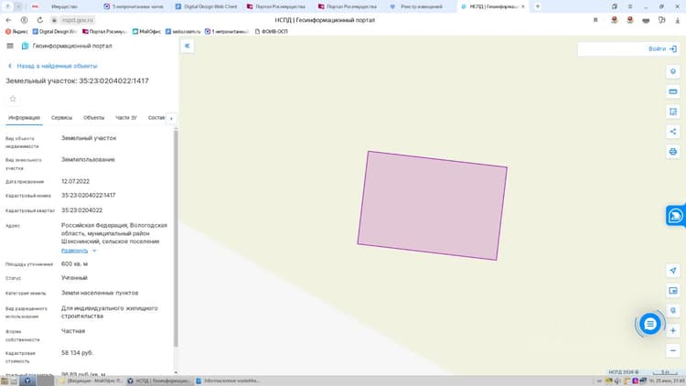Reload the page with refresh icon
This screenshot has height=386, width=686.
(40, 20)
